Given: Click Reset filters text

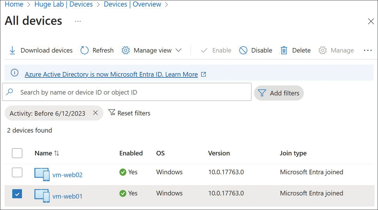Looking at the screenshot, I should [134, 113].
